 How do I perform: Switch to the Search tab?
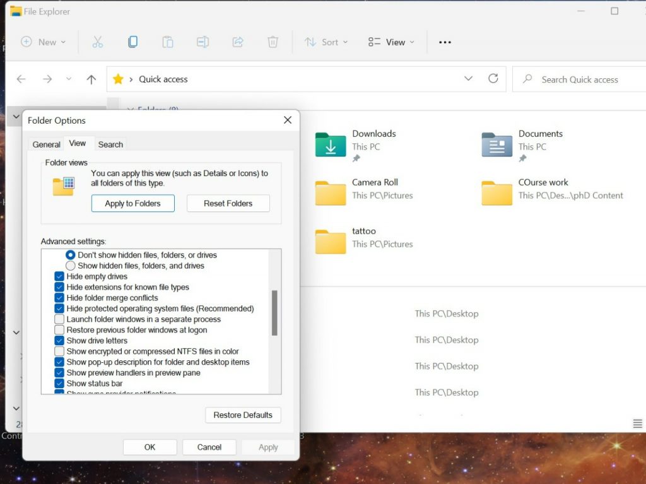pyautogui.click(x=110, y=145)
